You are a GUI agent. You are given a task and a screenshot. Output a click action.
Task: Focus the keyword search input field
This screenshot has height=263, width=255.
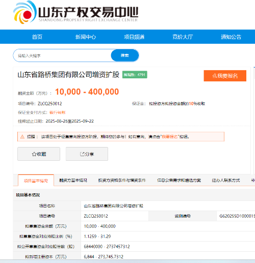pos(62,55)
